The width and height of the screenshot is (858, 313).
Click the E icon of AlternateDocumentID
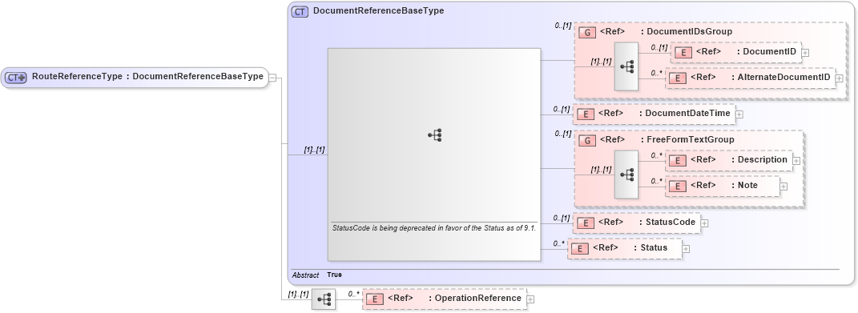(678, 78)
